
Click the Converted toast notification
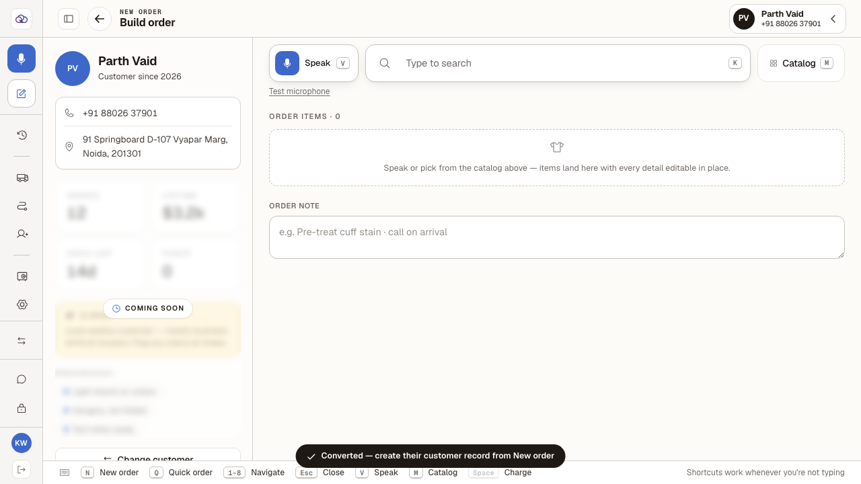coord(430,456)
